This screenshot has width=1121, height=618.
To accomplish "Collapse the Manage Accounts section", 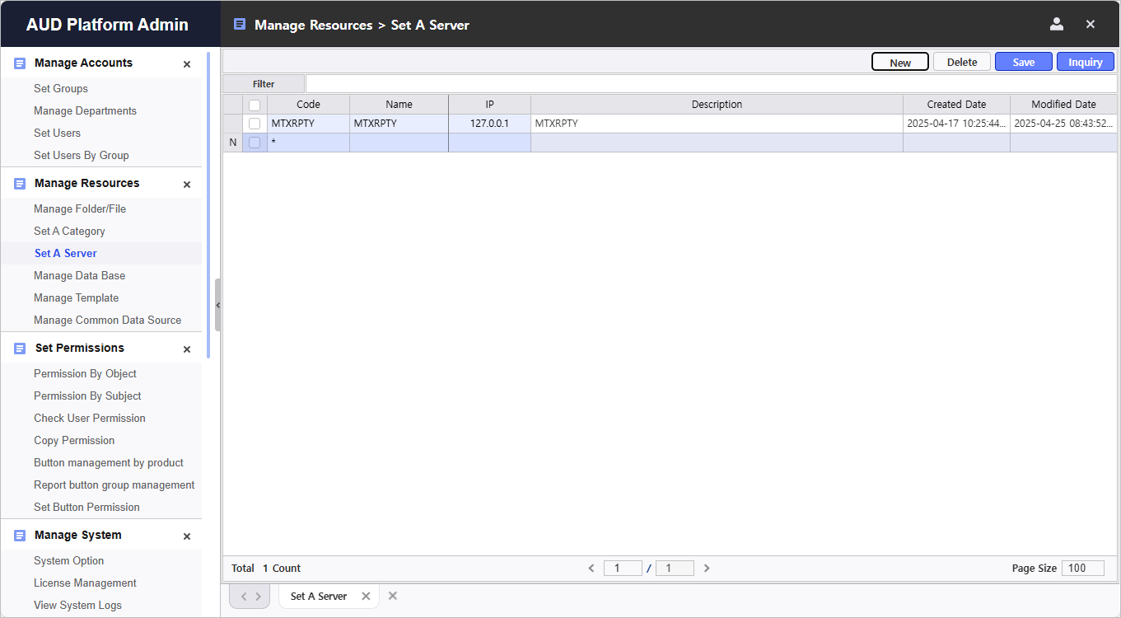I will click(x=187, y=64).
